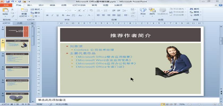Switch to the View (视图) tab
Viewport: 223px width, 106px height.
click(x=106, y=5)
